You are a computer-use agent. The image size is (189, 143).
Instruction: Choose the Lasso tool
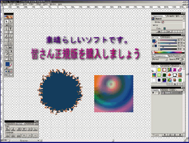pyautogui.click(x=11, y=25)
